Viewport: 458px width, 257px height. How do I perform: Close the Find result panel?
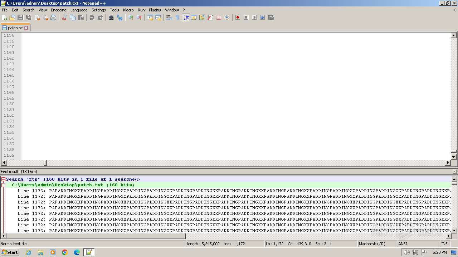(x=455, y=172)
